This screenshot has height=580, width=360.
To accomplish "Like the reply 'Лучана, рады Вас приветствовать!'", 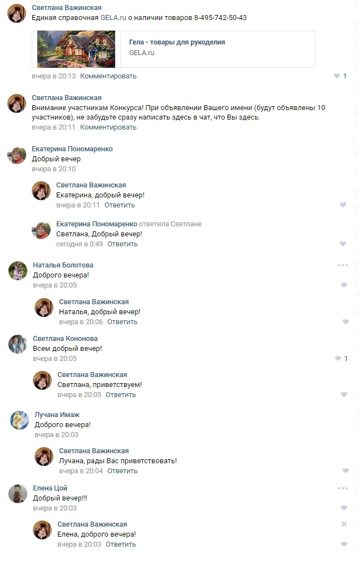I will click(345, 471).
